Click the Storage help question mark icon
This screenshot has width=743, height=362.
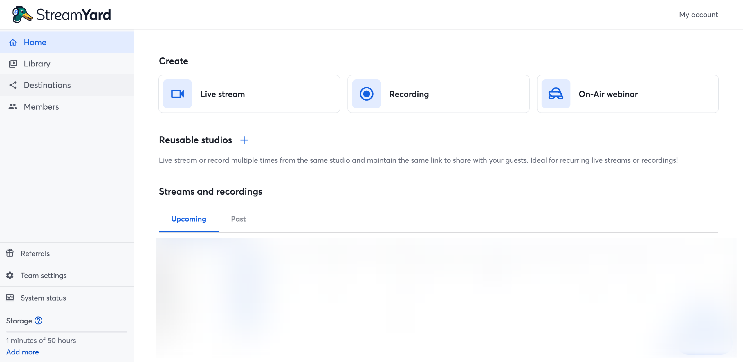click(x=38, y=321)
